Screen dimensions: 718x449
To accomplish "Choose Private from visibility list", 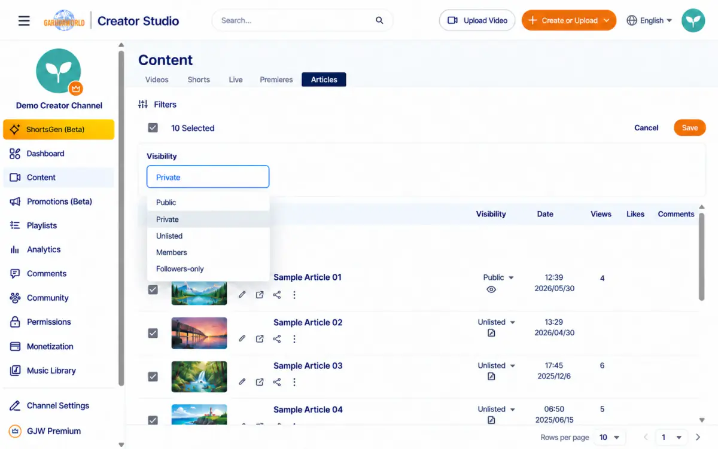I will point(208,219).
